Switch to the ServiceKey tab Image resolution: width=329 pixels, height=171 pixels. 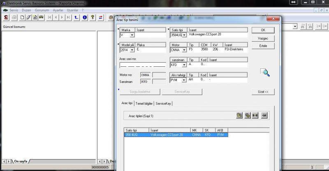click(x=163, y=103)
